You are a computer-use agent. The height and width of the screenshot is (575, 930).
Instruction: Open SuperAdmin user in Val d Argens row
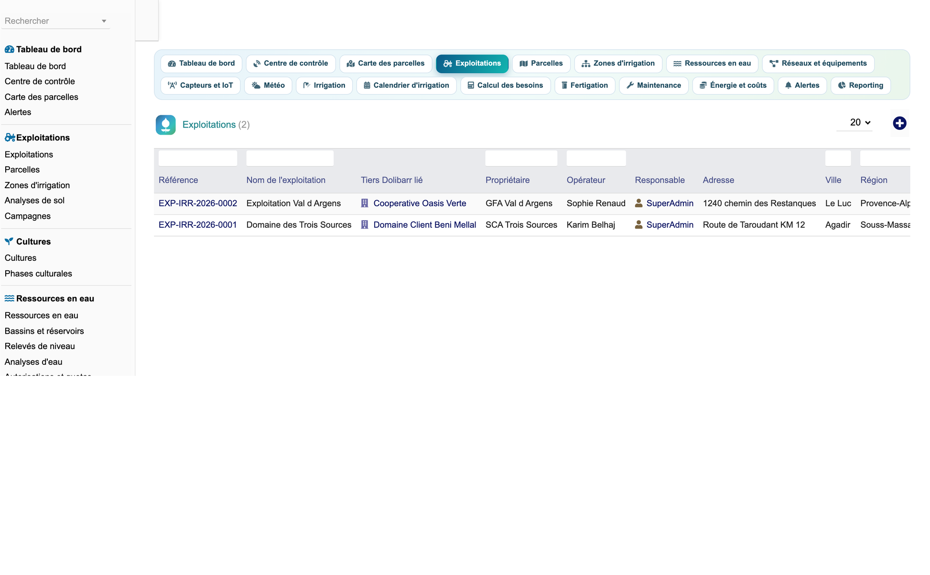point(670,203)
